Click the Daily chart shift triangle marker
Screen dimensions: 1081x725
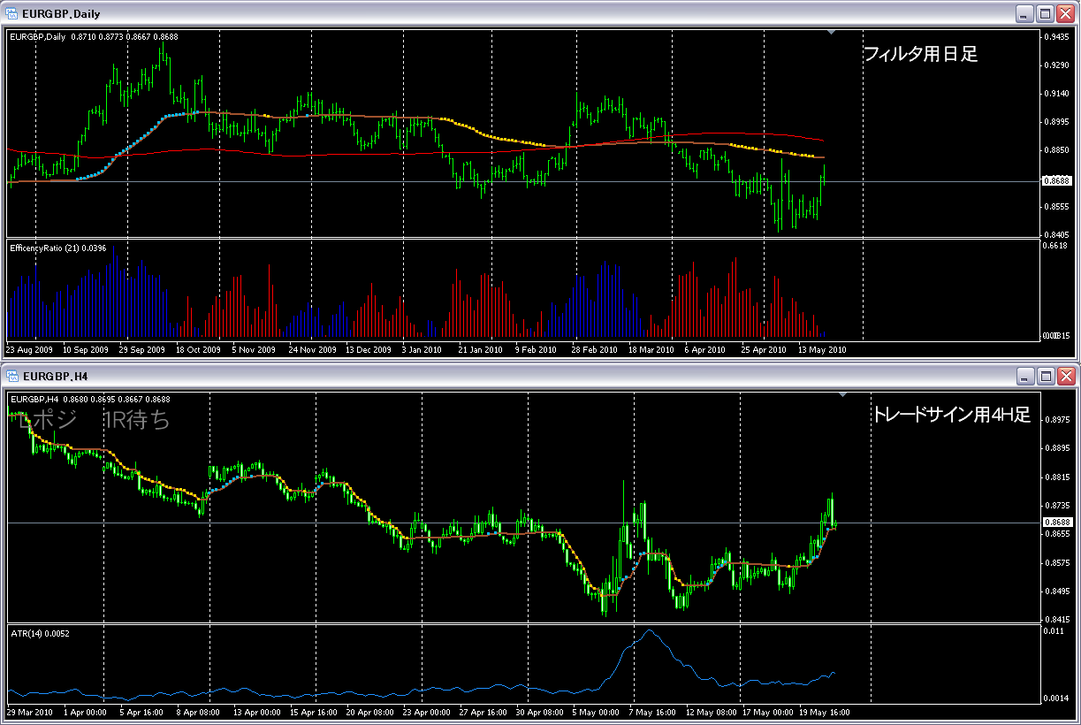832,32
